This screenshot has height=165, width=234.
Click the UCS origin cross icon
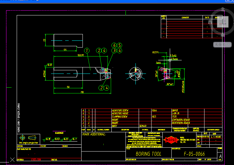12,159
